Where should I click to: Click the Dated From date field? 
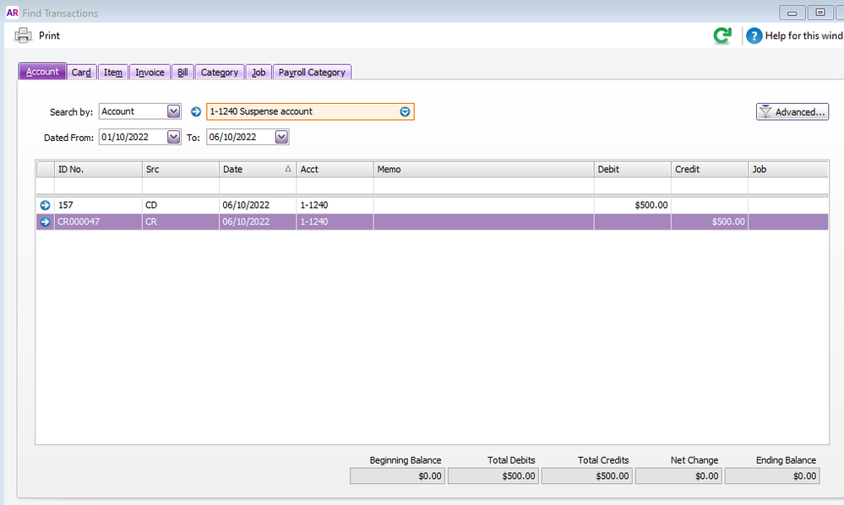[132, 137]
